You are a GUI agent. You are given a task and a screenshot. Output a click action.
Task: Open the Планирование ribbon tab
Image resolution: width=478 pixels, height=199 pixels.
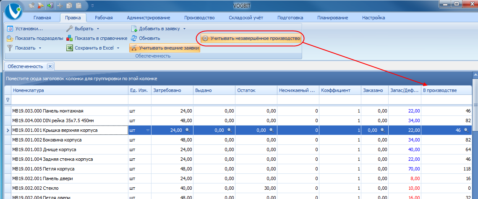pyautogui.click(x=333, y=18)
